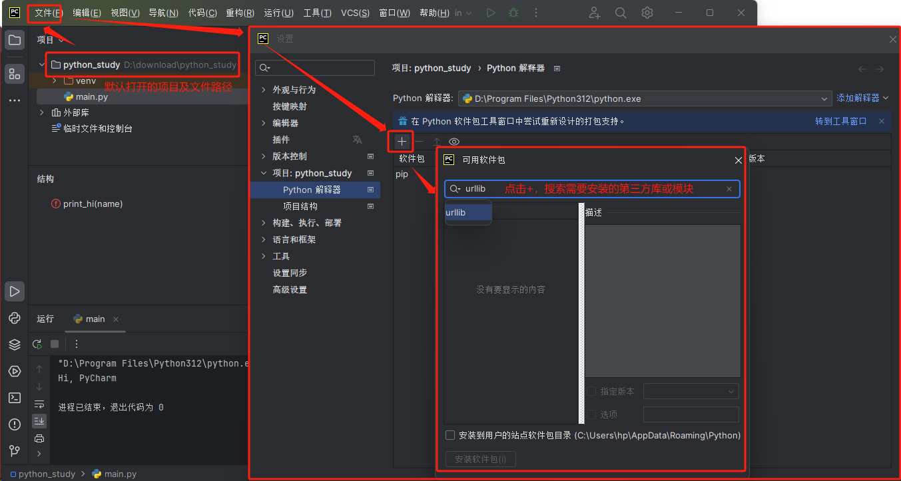Screen dimensions: 901x481
Task: Expand the 外部库 node
Action: click(42, 112)
